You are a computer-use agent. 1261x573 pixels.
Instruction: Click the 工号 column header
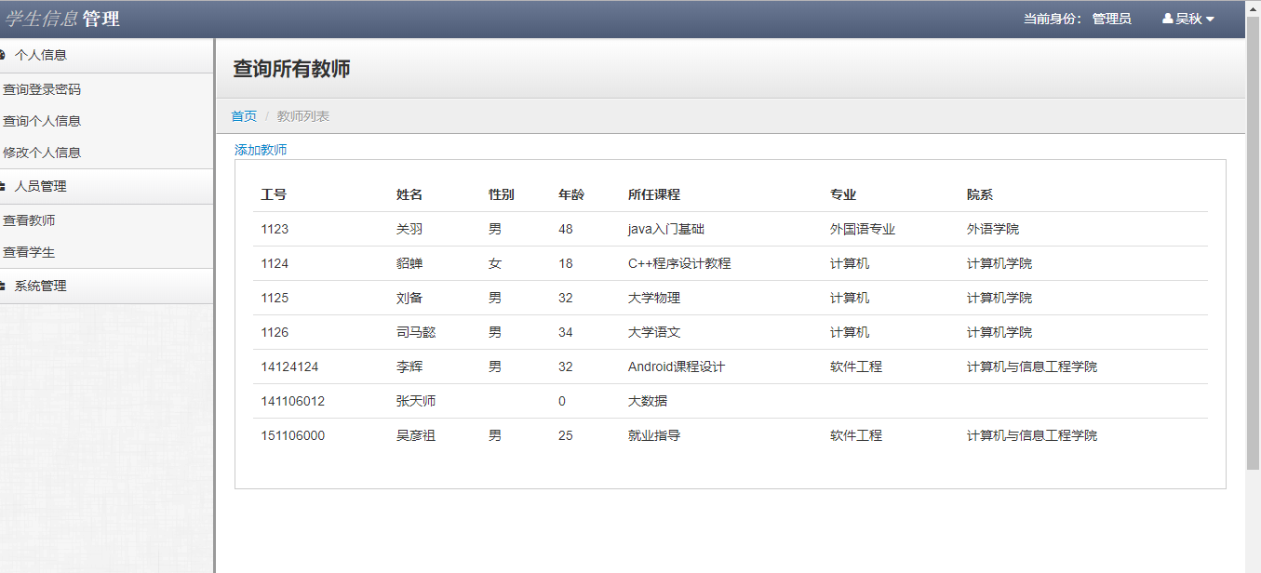[274, 194]
